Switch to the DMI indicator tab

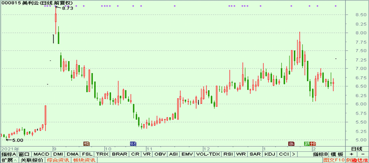[58, 154]
